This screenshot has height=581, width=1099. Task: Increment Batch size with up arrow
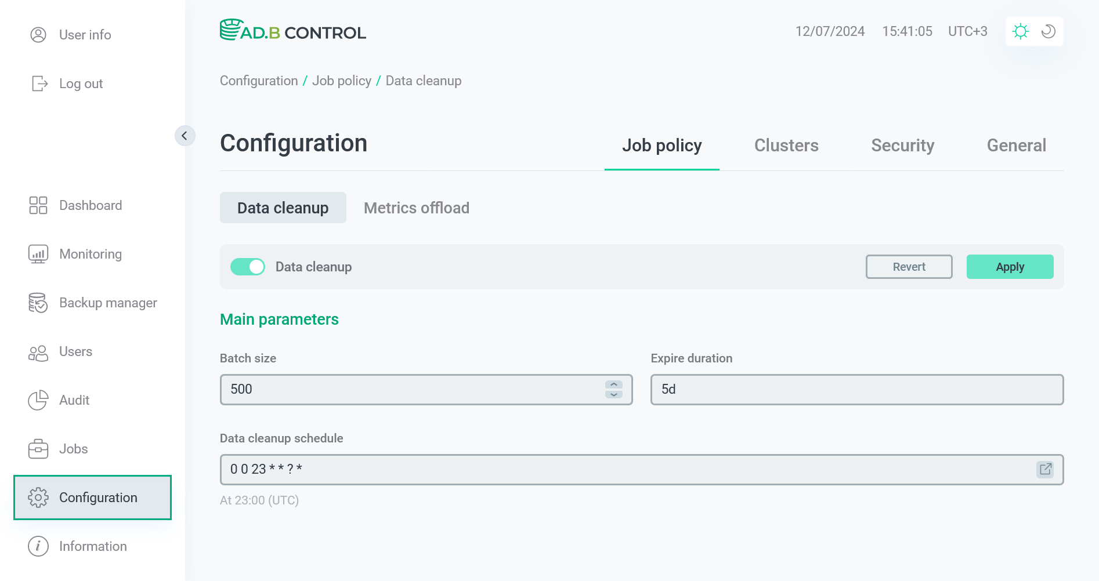point(613,384)
